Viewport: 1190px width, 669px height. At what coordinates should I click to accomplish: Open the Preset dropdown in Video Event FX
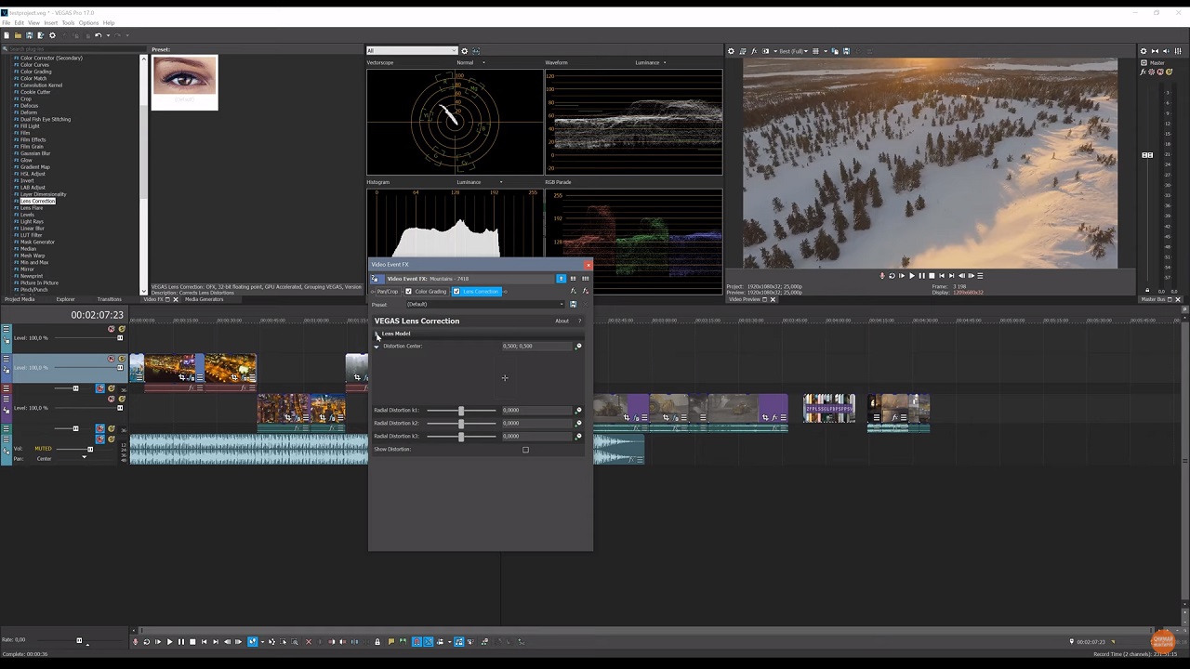pos(483,305)
